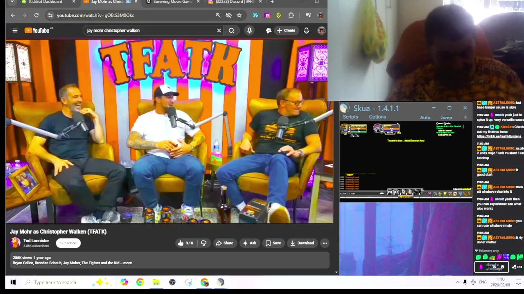Image resolution: width=524 pixels, height=294 pixels.
Task: Open the YouTube guide hamburger menu
Action: [15, 30]
